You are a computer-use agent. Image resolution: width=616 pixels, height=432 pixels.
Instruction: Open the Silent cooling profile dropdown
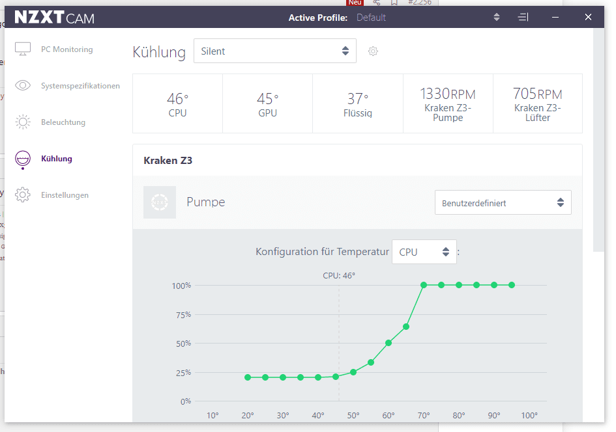275,51
